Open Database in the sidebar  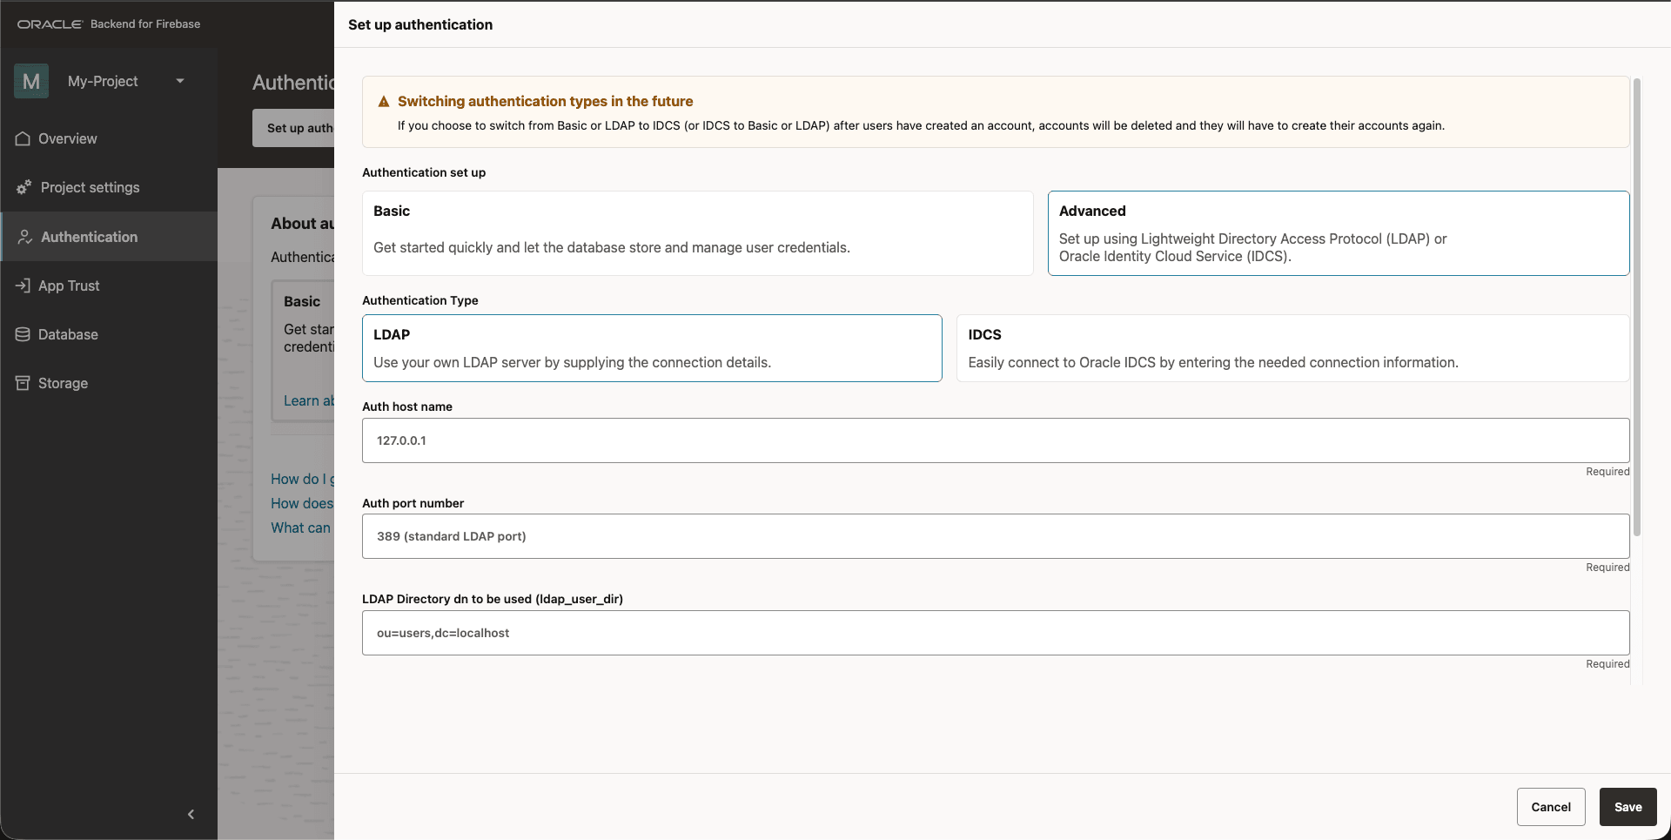109,334
